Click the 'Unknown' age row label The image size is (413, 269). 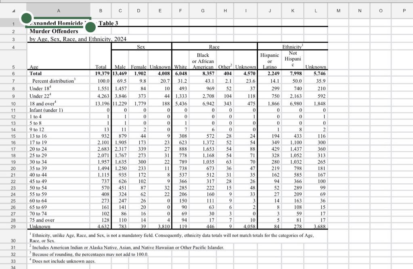point(40,226)
